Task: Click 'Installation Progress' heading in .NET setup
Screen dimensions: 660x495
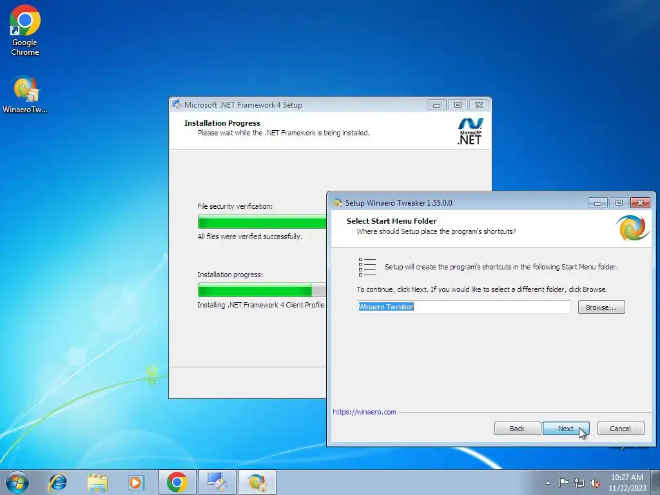Action: pos(222,123)
